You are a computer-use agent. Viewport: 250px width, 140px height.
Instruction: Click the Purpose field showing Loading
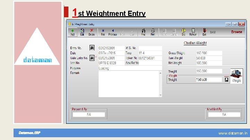tap(130, 68)
